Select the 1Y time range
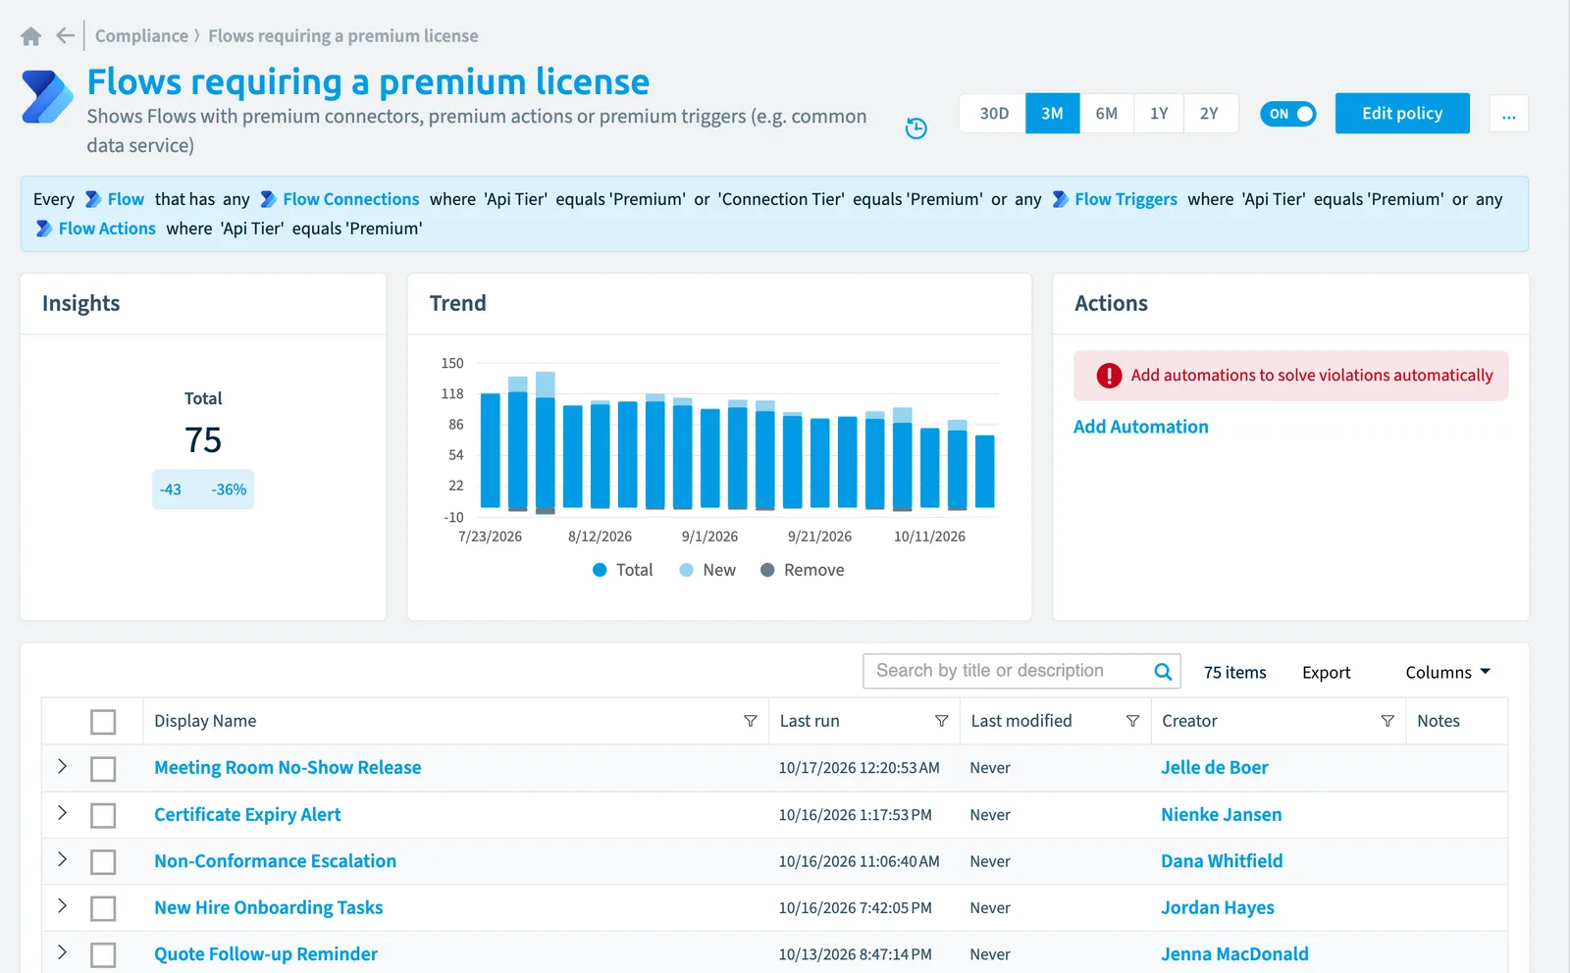The image size is (1570, 973). point(1159,114)
